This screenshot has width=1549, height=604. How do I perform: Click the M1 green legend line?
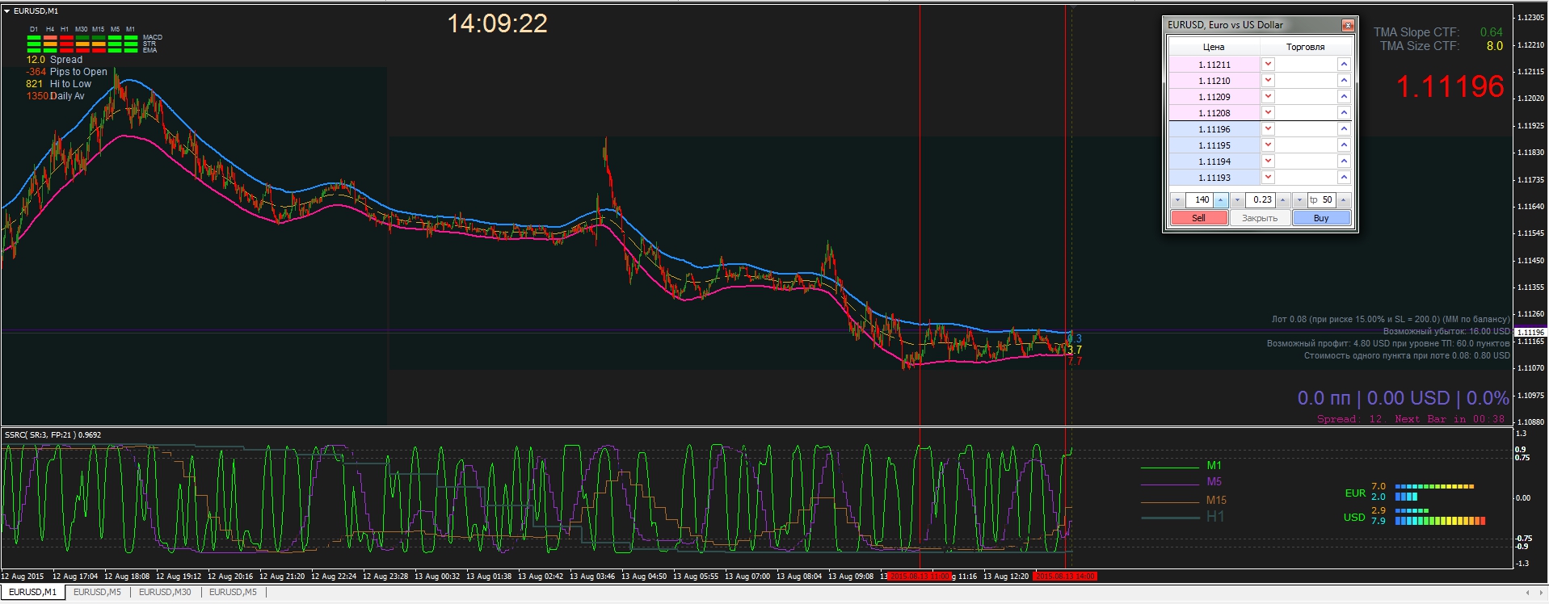pyautogui.click(x=1169, y=467)
